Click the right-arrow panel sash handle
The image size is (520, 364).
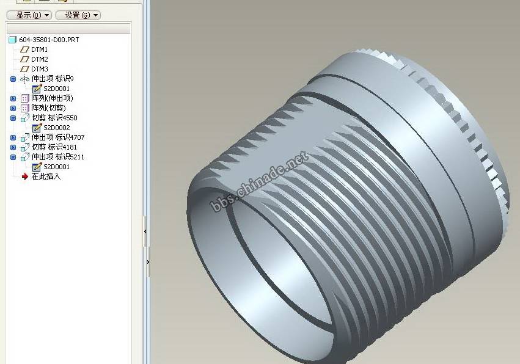coord(148,262)
